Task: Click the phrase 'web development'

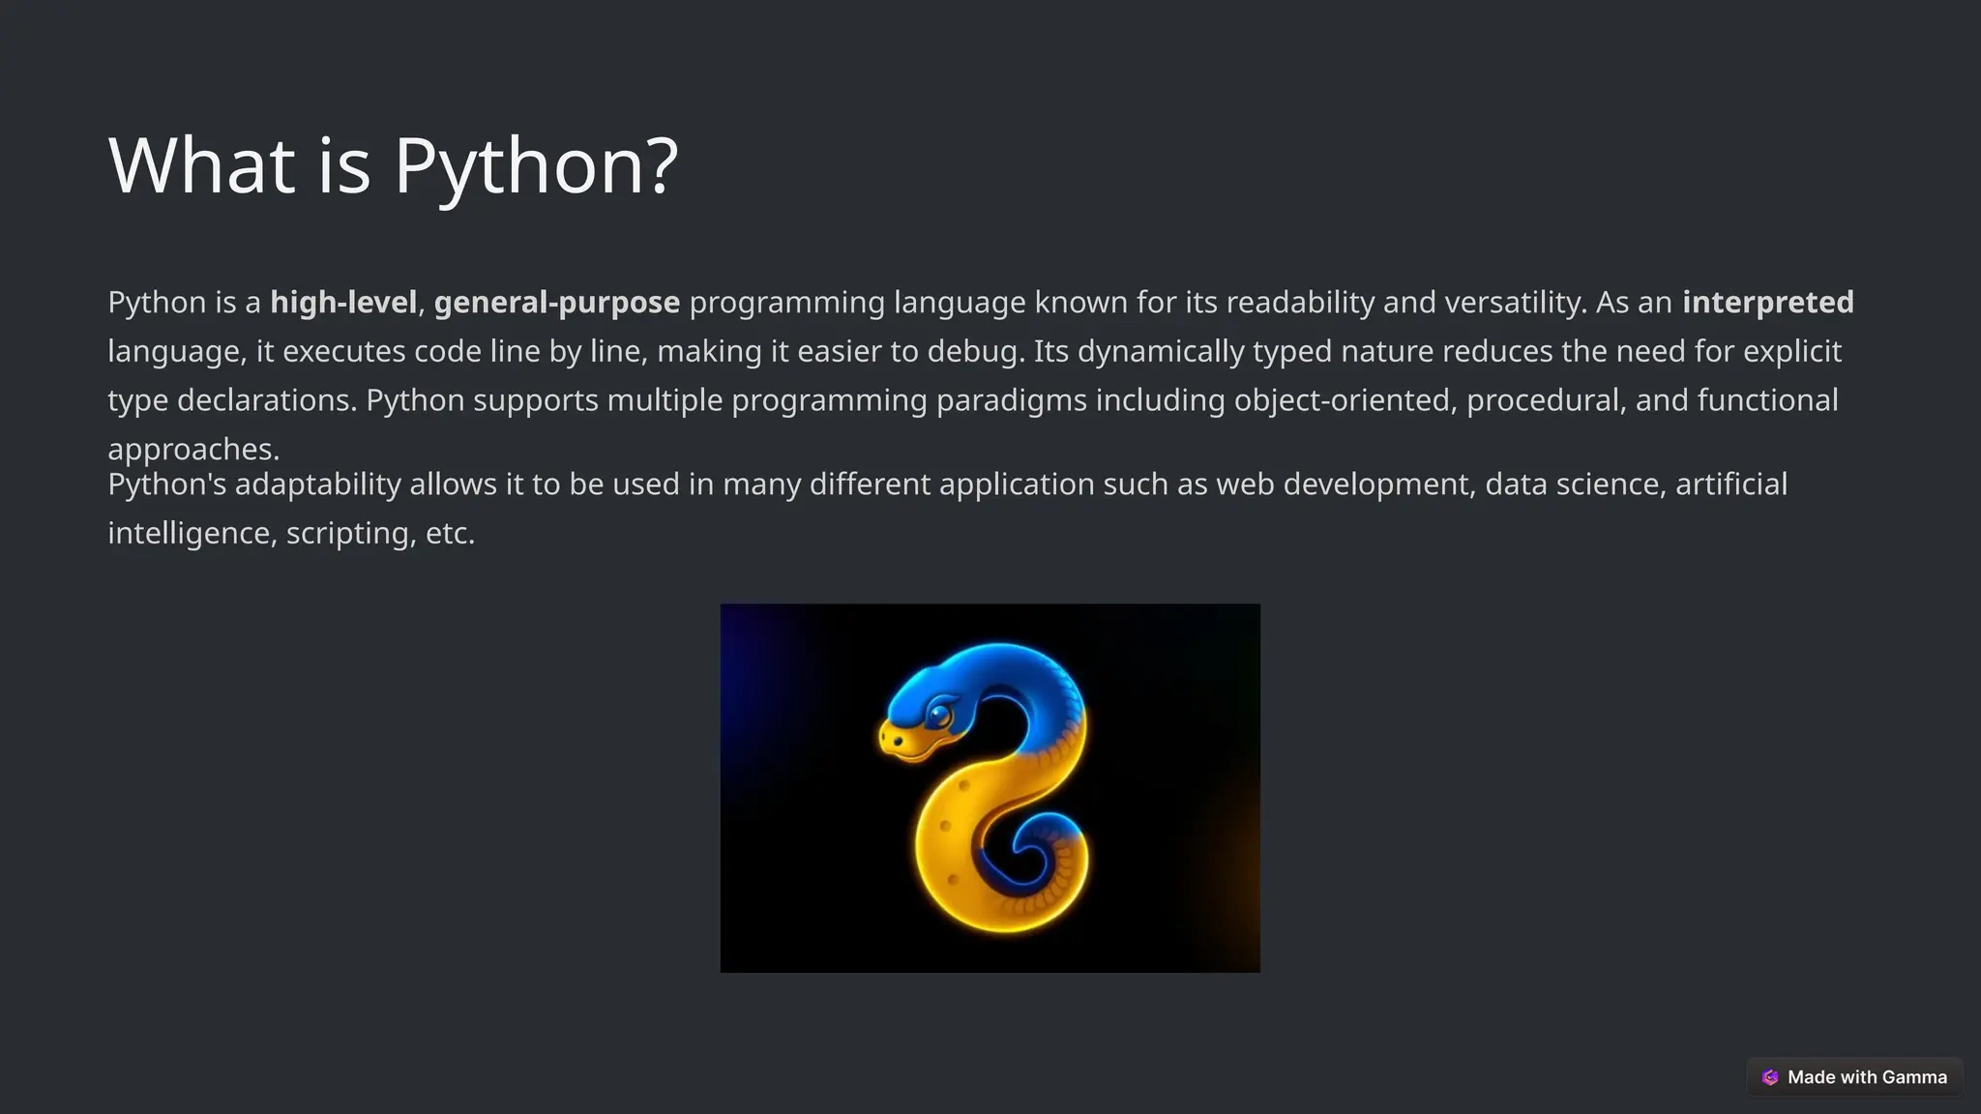Action: [1345, 484]
